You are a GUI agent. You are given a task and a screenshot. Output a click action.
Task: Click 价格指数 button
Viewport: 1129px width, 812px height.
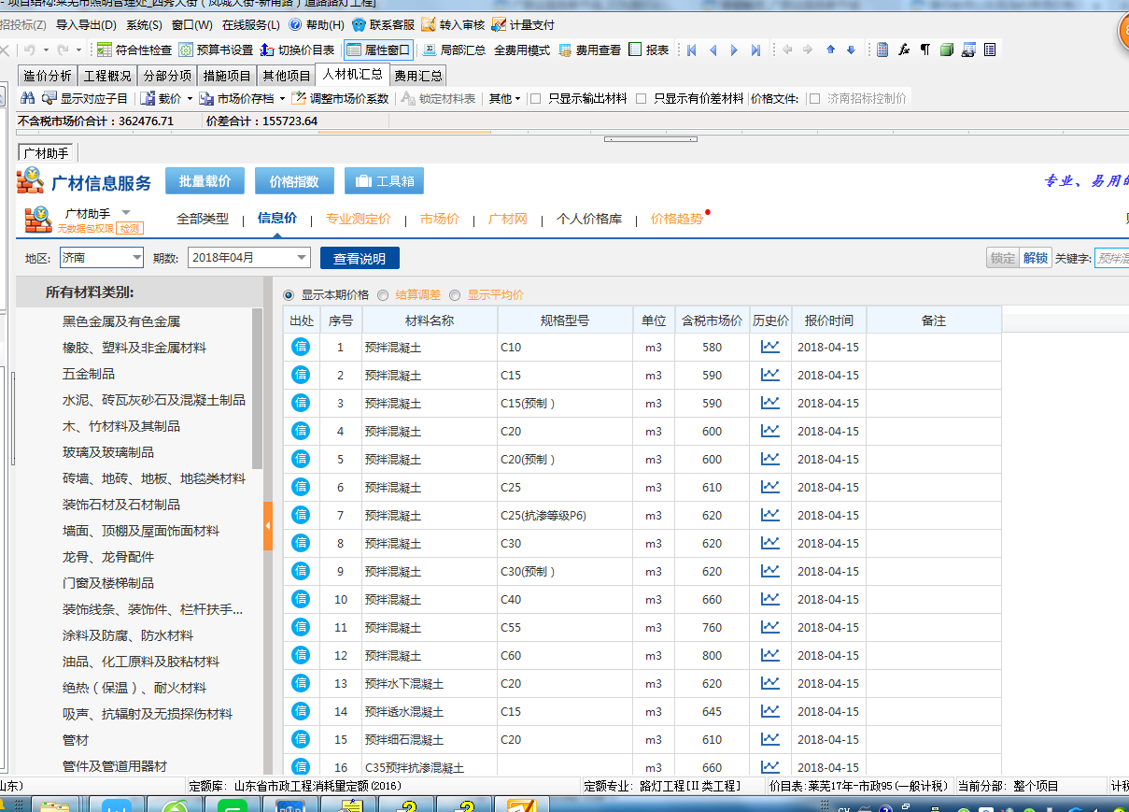click(x=294, y=181)
